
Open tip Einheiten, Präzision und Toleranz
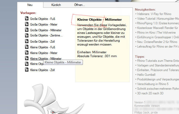point(158,70)
